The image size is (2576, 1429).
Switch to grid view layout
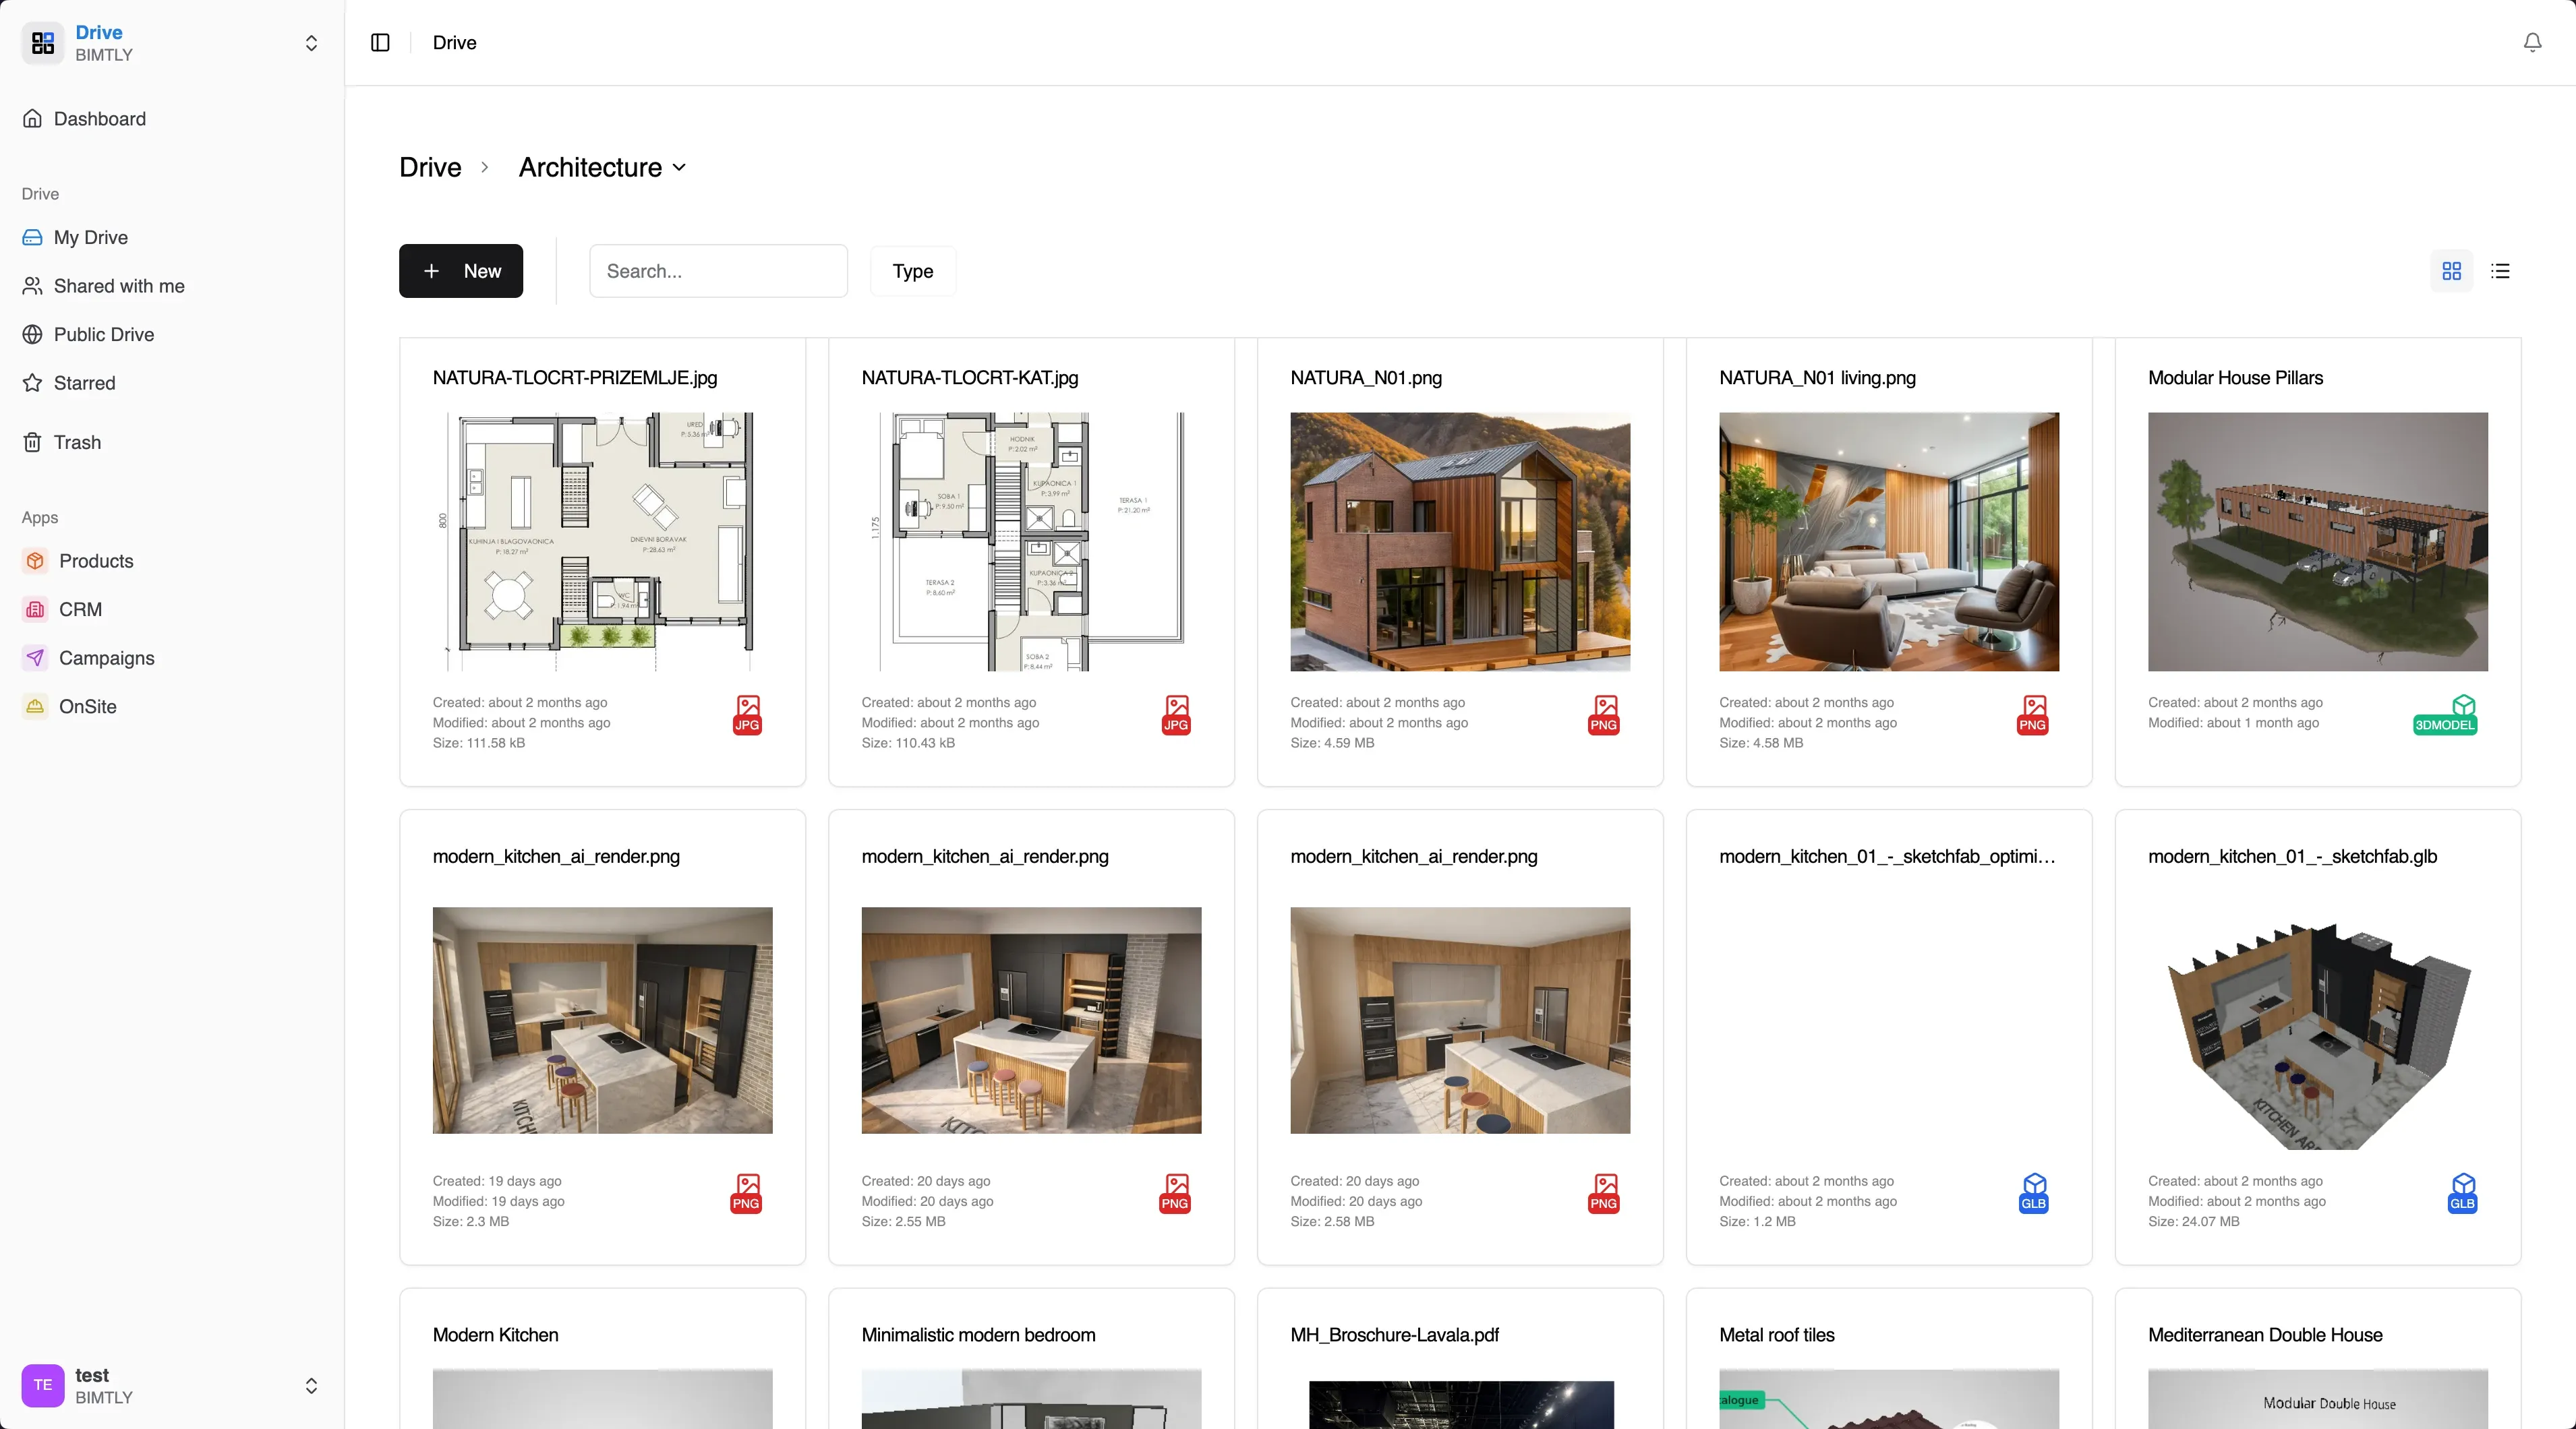click(2451, 271)
